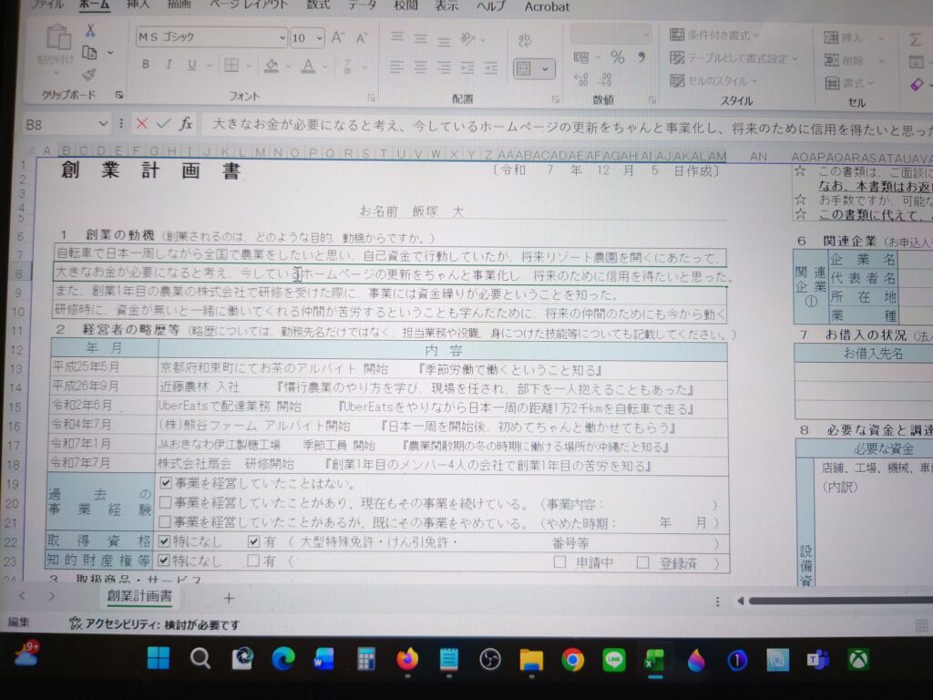Tick the 登録済 checkbox
The image size is (933, 700).
point(642,562)
